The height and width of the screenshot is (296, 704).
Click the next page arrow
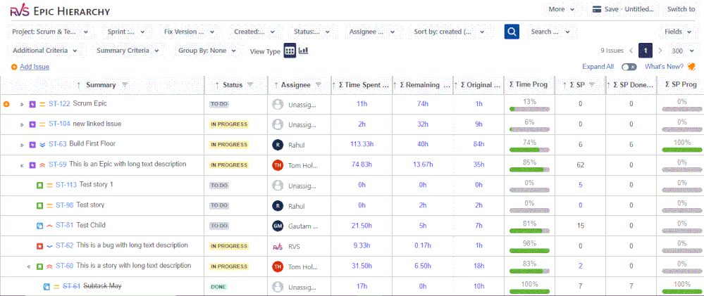coord(660,51)
